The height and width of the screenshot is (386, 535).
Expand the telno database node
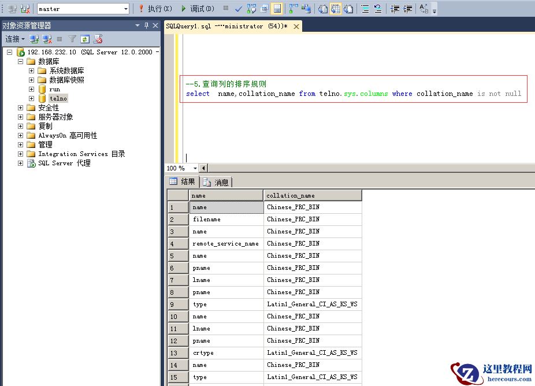point(32,99)
